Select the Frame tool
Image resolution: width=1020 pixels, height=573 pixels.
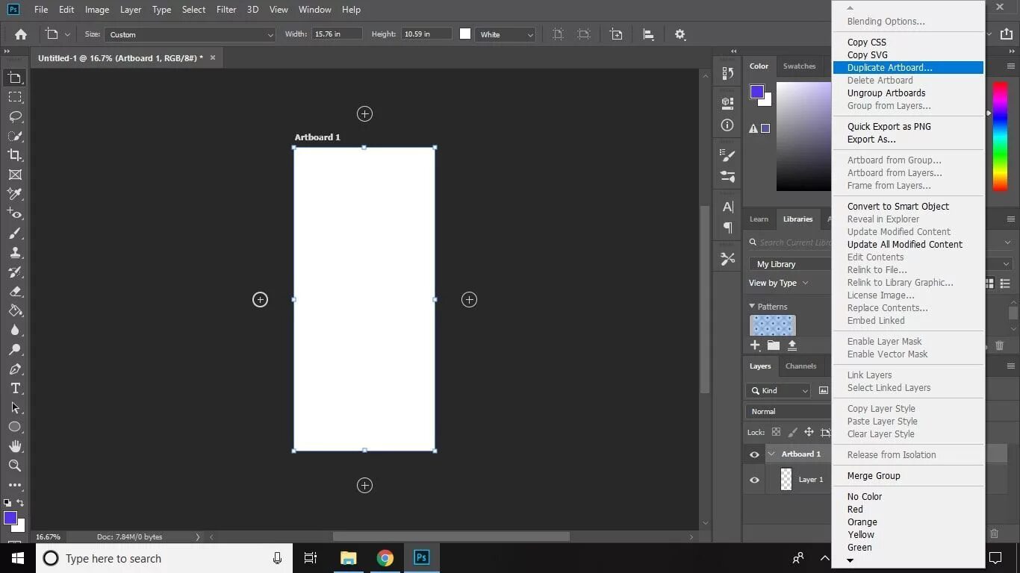(15, 175)
